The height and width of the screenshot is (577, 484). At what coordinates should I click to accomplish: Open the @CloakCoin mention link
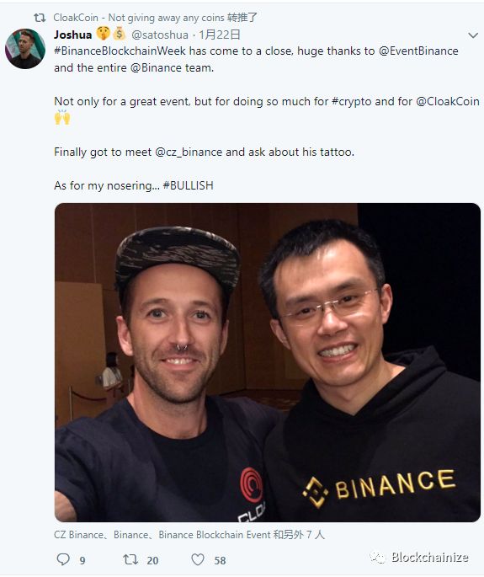click(x=448, y=102)
